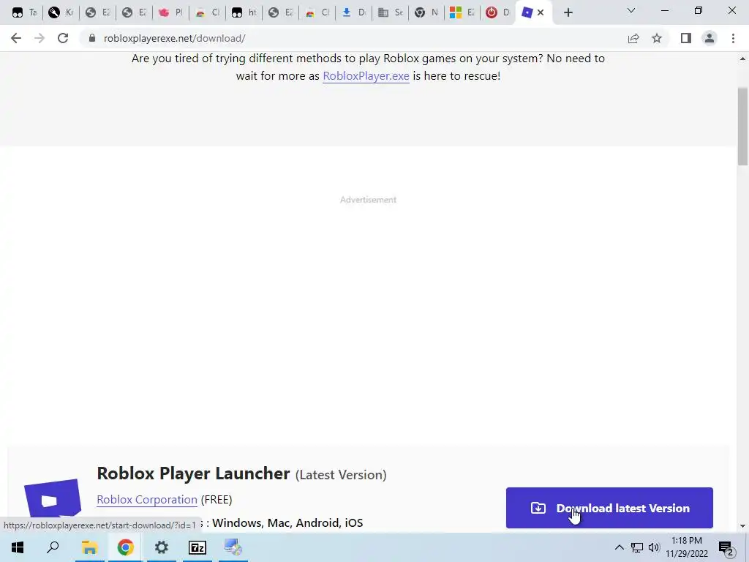Show hidden system tray icons
This screenshot has width=749, height=562.
point(619,547)
